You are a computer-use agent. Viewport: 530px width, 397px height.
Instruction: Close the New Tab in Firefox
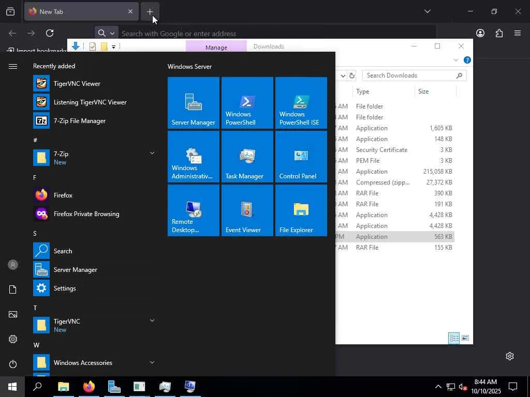click(x=130, y=11)
